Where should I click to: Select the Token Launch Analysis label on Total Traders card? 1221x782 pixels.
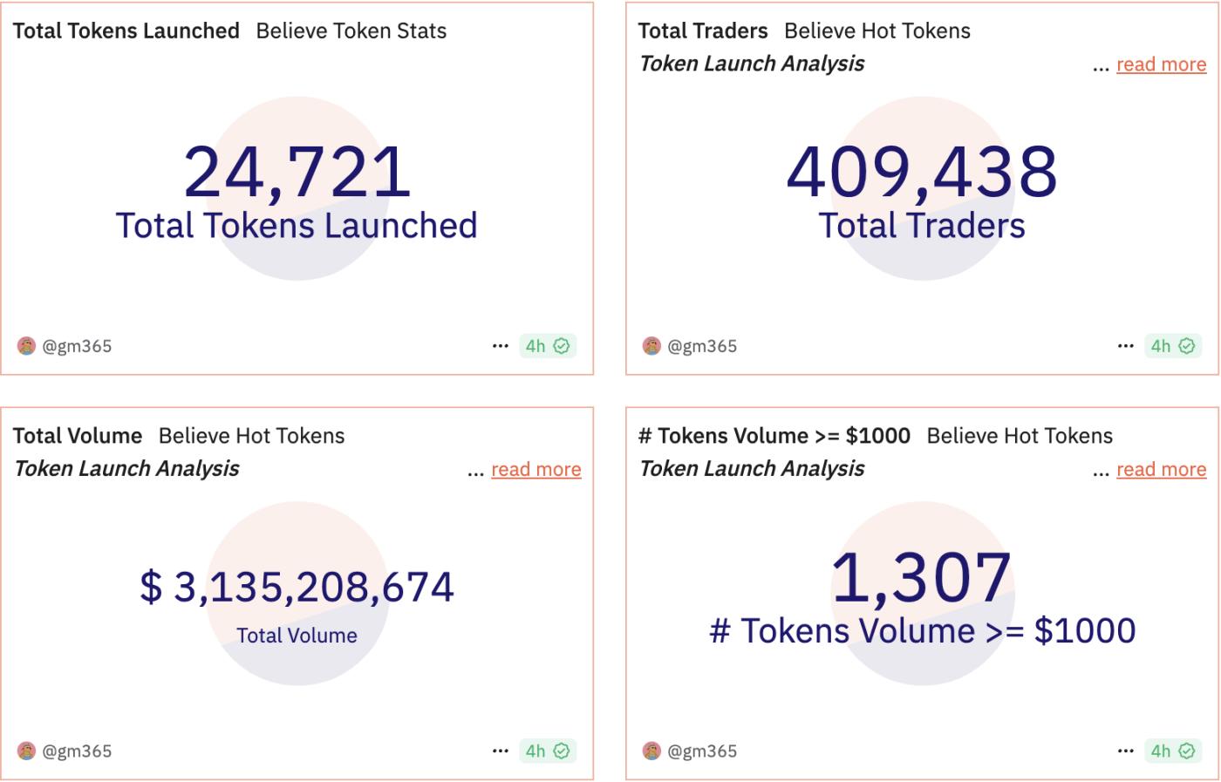click(751, 64)
